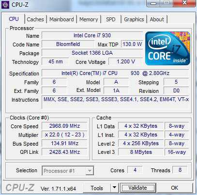Click the Core Speed value field

pyautogui.click(x=64, y=126)
